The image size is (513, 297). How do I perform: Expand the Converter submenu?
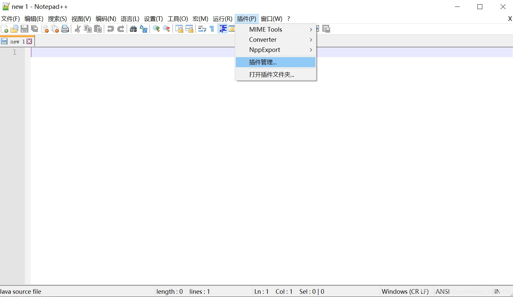pos(276,39)
